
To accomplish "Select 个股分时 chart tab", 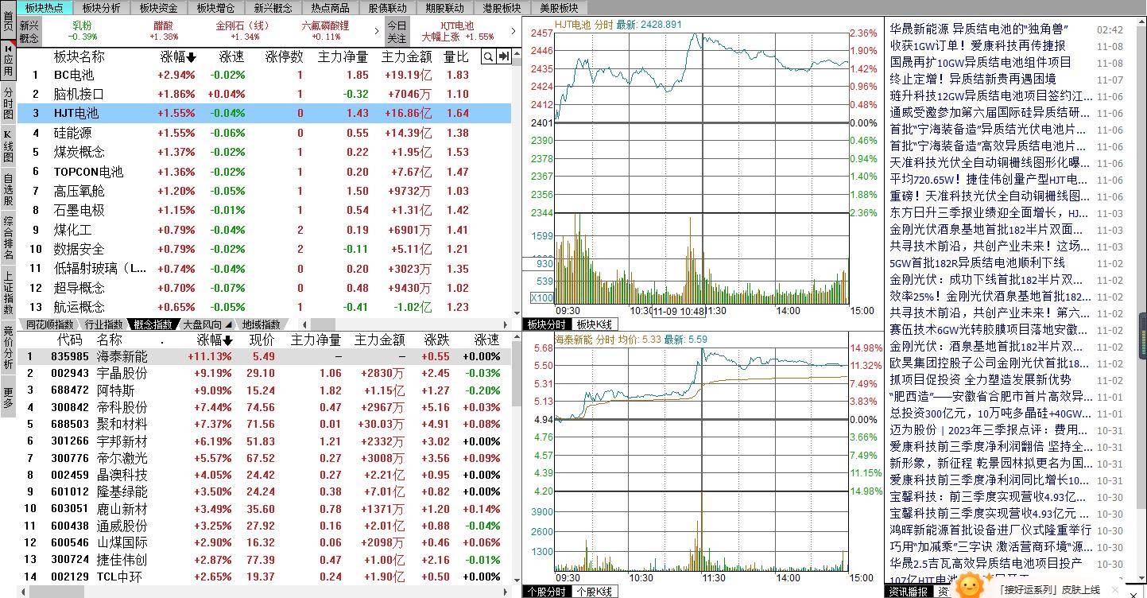I will 546,592.
